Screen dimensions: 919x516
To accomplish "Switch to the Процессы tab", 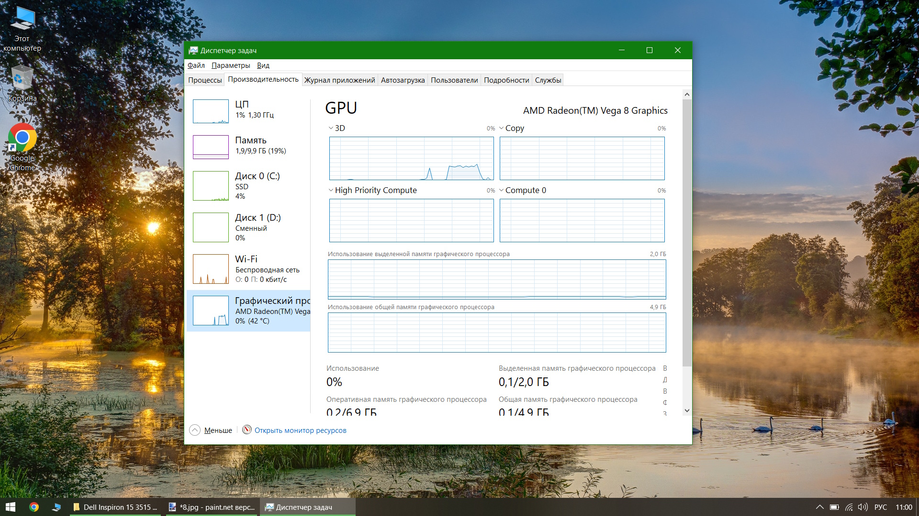I will click(205, 80).
